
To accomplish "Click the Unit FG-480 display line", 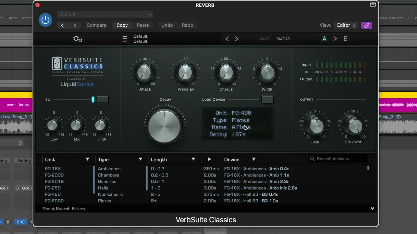I will (233, 113).
